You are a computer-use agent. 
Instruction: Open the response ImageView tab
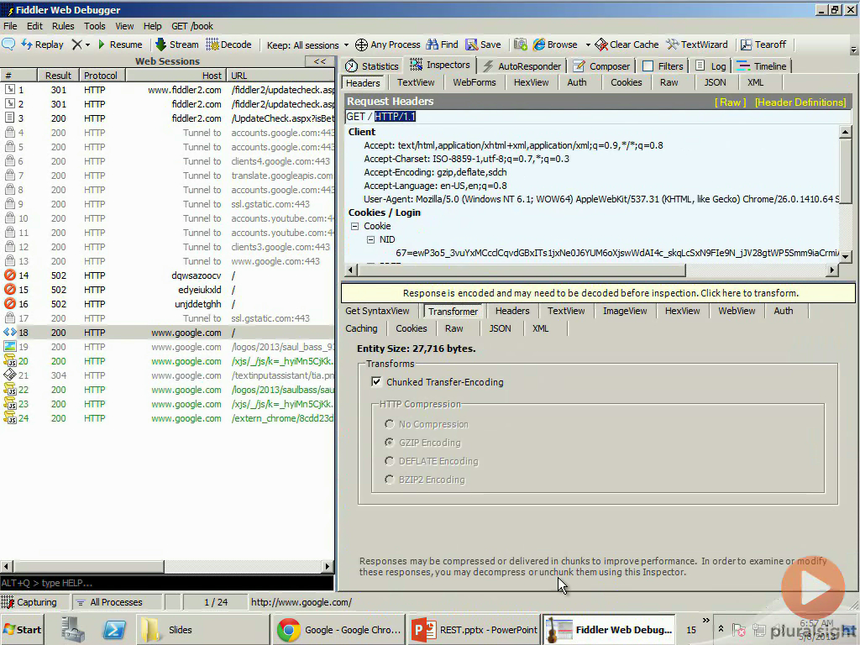(625, 311)
